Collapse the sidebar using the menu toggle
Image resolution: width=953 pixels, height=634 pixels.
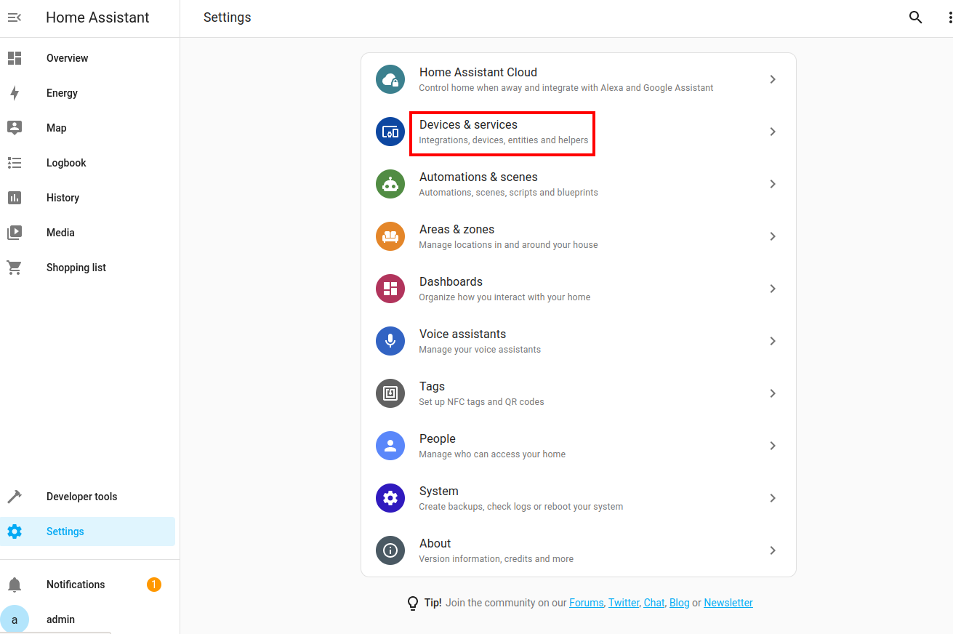tap(15, 17)
